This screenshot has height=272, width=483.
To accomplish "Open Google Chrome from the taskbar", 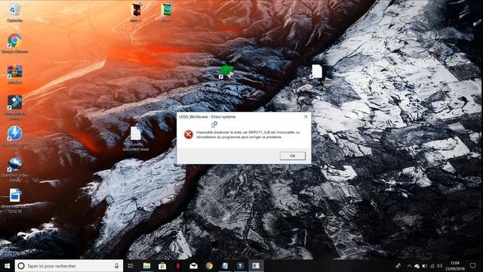I will (209, 265).
